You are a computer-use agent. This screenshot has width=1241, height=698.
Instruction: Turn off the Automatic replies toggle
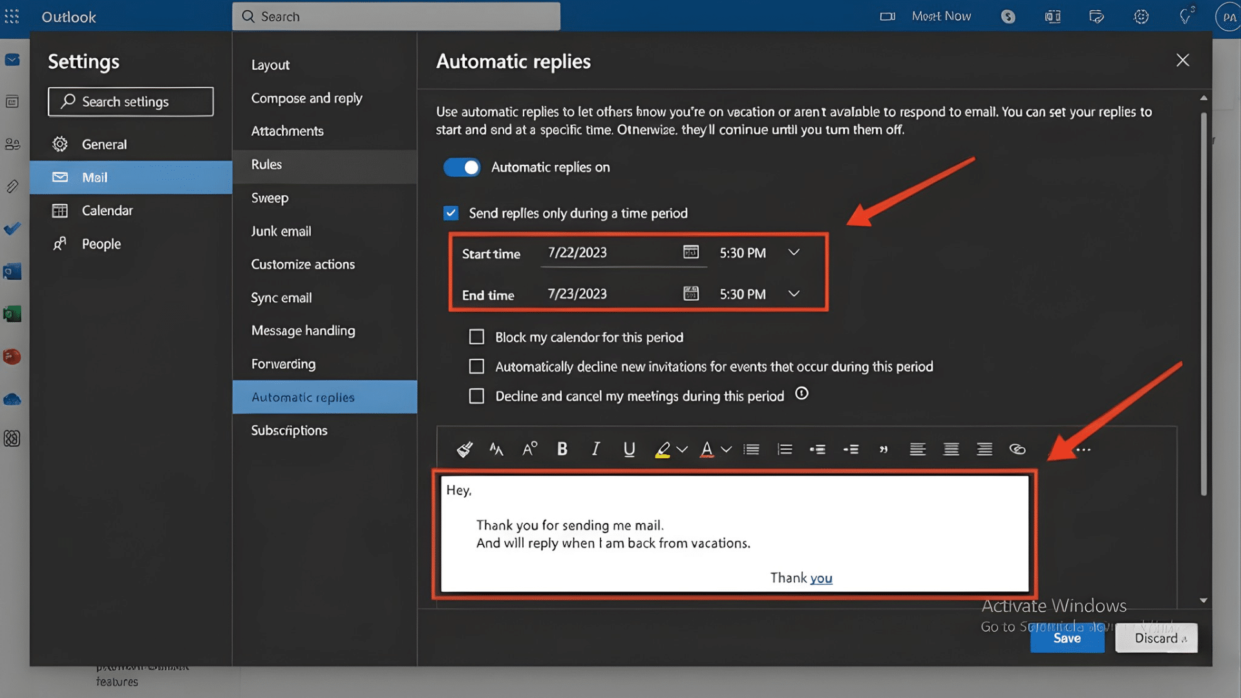coord(461,167)
